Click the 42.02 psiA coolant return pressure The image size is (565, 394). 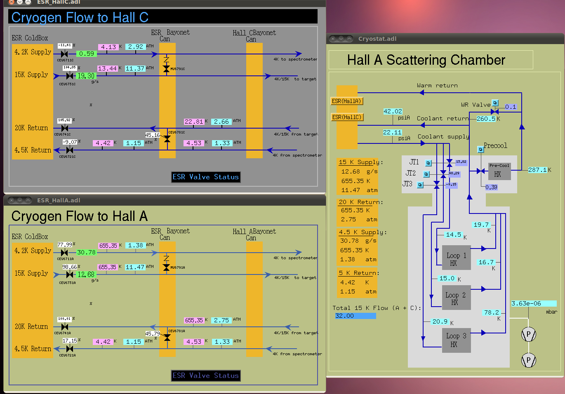coord(393,111)
